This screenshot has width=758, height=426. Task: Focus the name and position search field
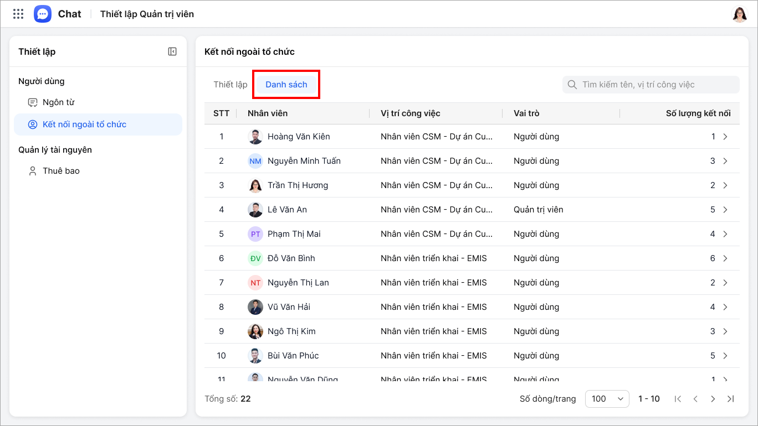click(x=657, y=85)
